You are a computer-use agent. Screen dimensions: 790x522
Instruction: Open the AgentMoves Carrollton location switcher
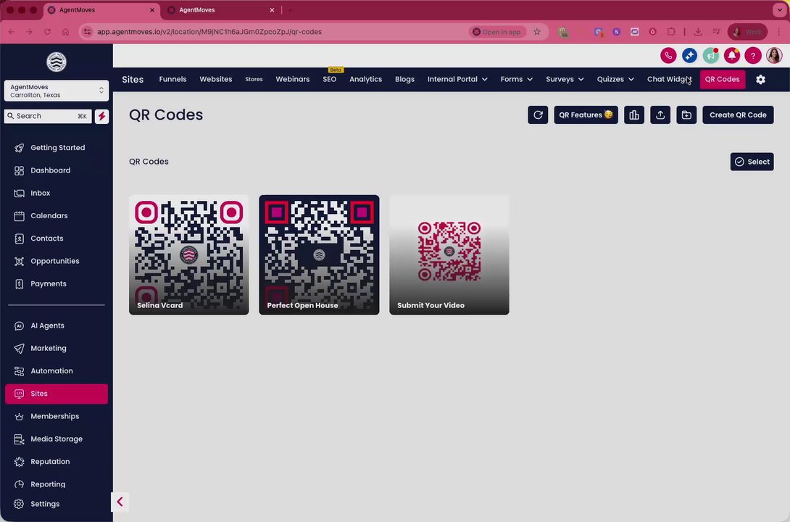coord(57,91)
